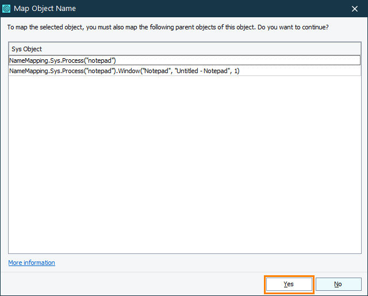368x296 pixels.
Task: Click the "Map Object Name" title text
Action: tap(44, 9)
